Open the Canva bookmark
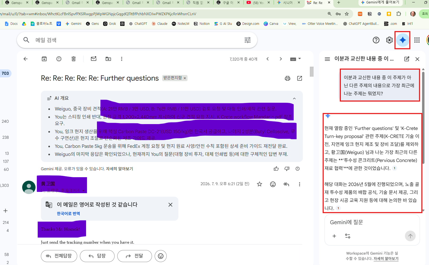Viewport: 429px width, 265px height. [x=271, y=24]
